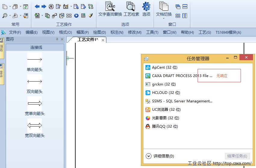Open the 绘图(D) menu

click(x=99, y=32)
